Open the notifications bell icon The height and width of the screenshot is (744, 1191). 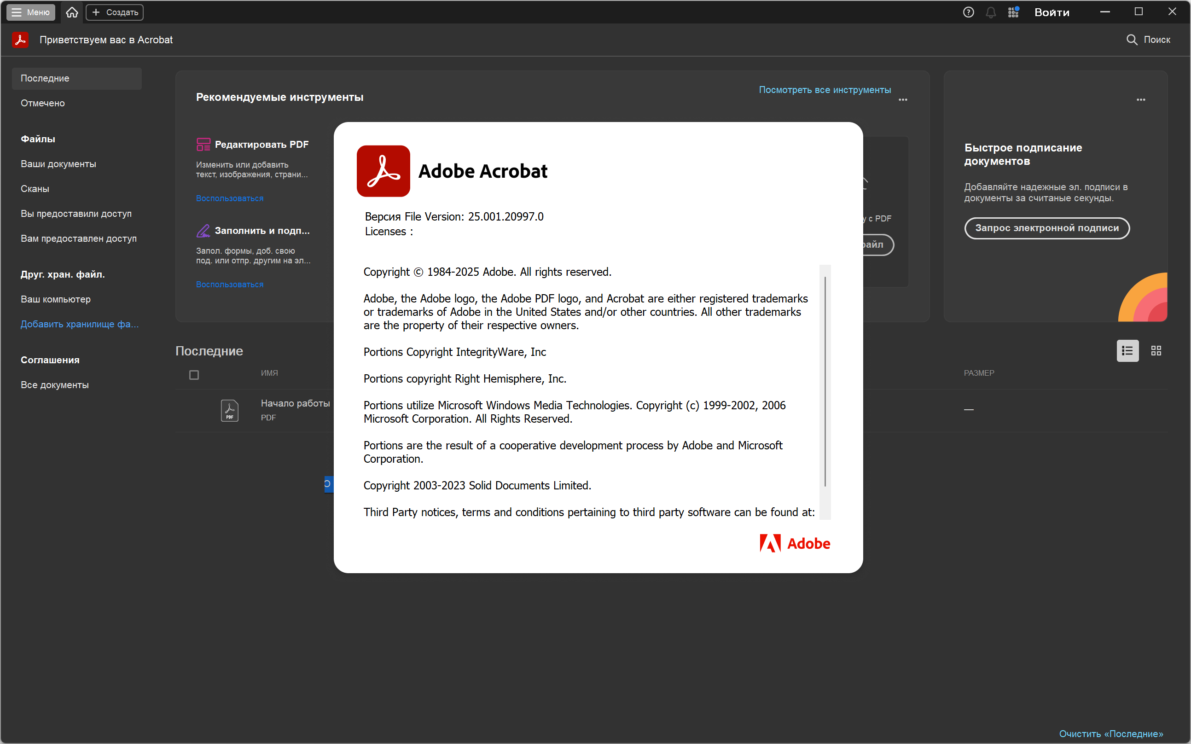click(x=990, y=12)
